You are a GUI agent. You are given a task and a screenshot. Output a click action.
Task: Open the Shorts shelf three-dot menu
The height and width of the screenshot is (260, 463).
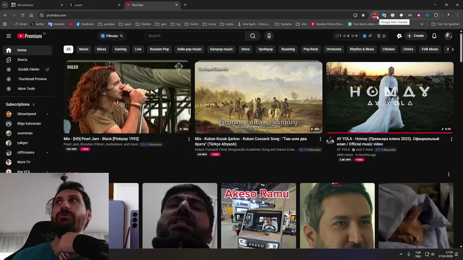point(449,174)
